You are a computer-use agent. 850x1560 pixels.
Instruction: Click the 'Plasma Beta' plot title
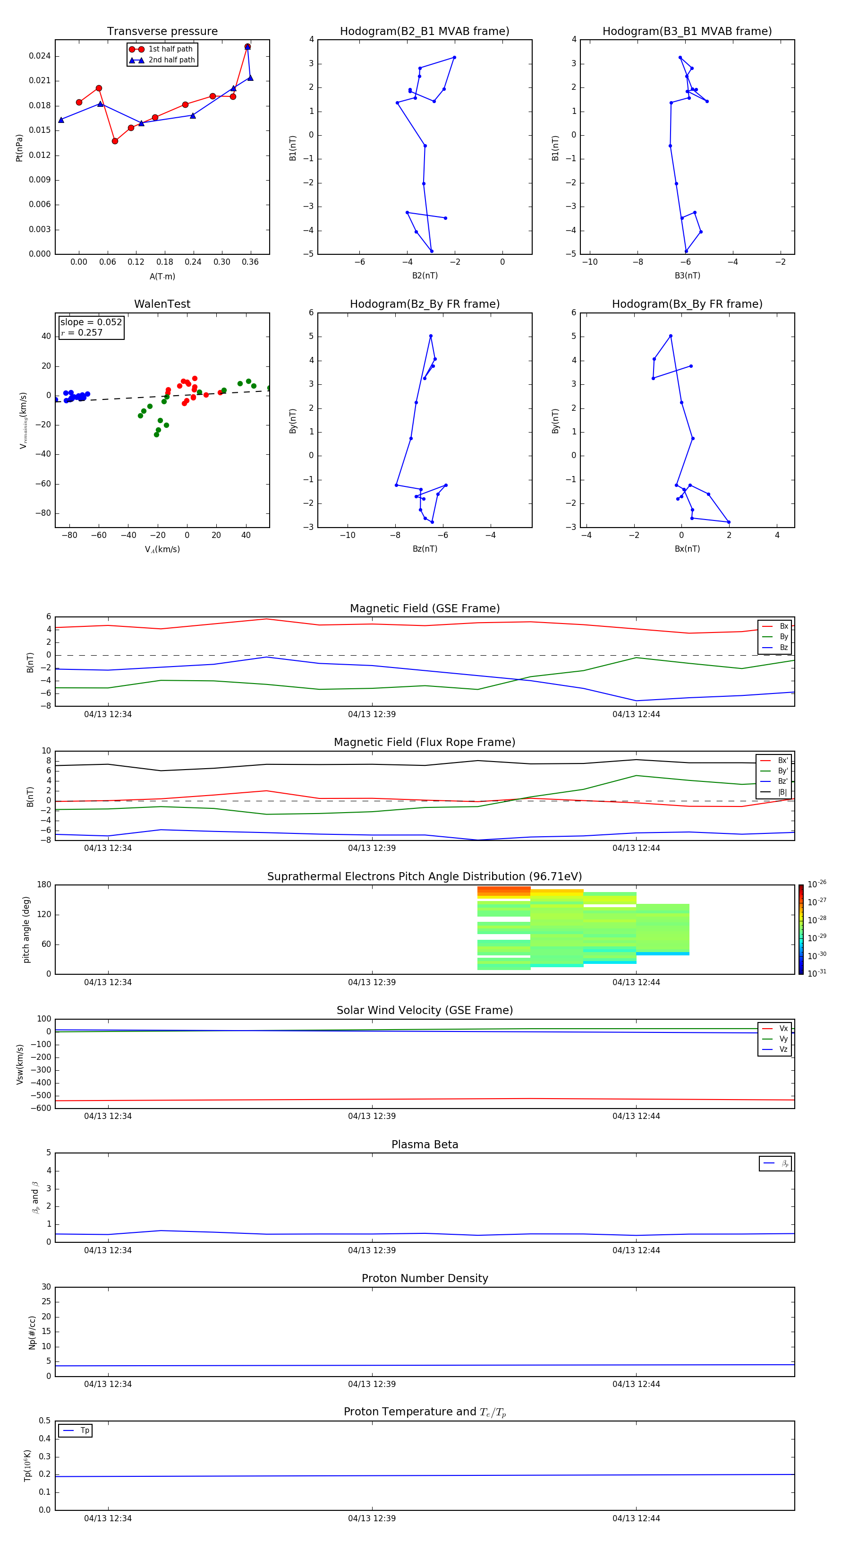pos(425,1144)
